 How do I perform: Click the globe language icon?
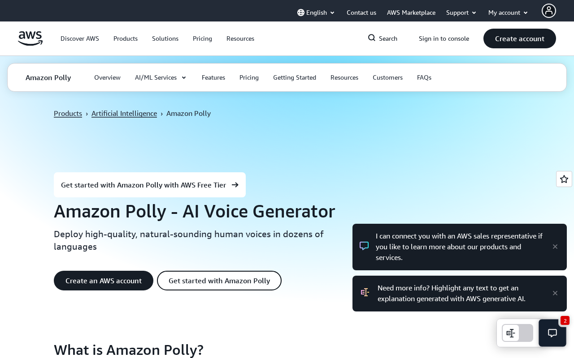click(x=301, y=13)
